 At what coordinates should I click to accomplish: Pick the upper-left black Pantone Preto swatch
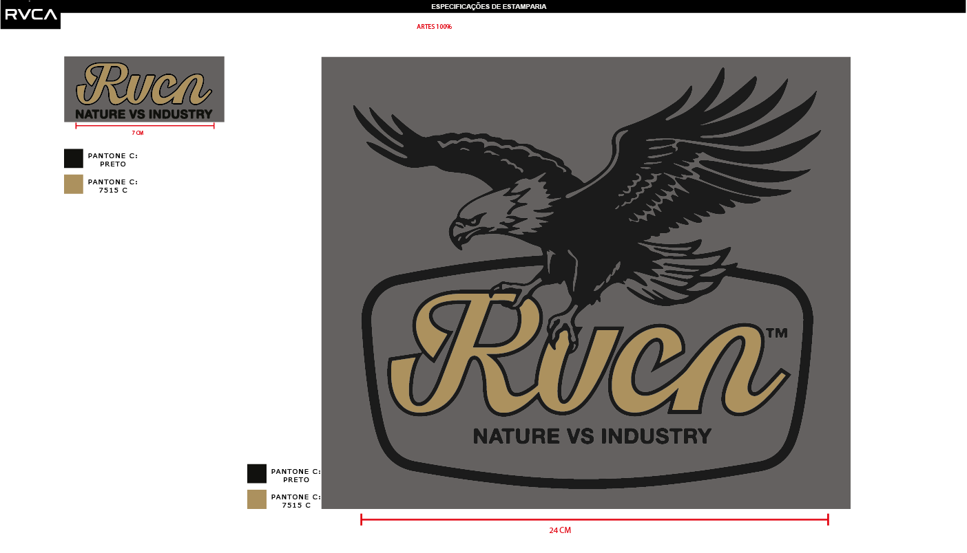(x=74, y=158)
